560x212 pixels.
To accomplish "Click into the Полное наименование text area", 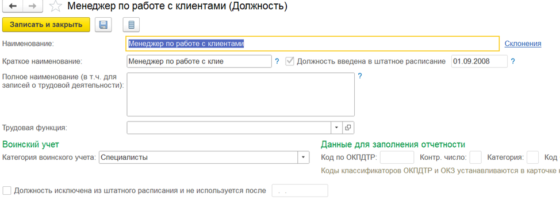I will [241, 95].
